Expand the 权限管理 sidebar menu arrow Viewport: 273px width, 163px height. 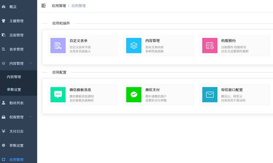(31, 117)
